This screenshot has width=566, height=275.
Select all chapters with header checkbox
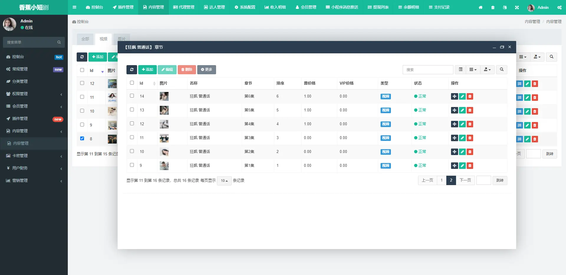(x=132, y=83)
